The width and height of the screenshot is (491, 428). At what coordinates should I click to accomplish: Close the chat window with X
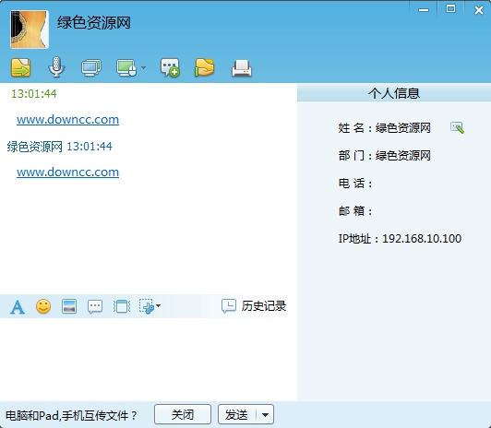pos(478,10)
